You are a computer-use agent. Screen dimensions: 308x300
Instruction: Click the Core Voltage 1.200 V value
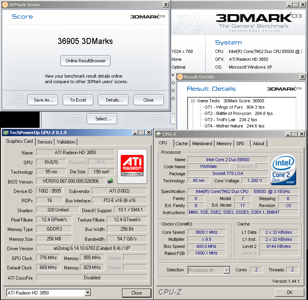point(255,180)
